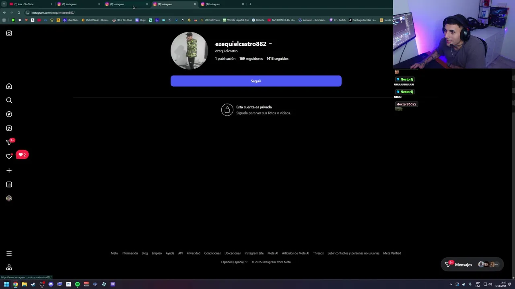Click the ESP LAA language indicator
This screenshot has height=289, width=515.
(478, 284)
